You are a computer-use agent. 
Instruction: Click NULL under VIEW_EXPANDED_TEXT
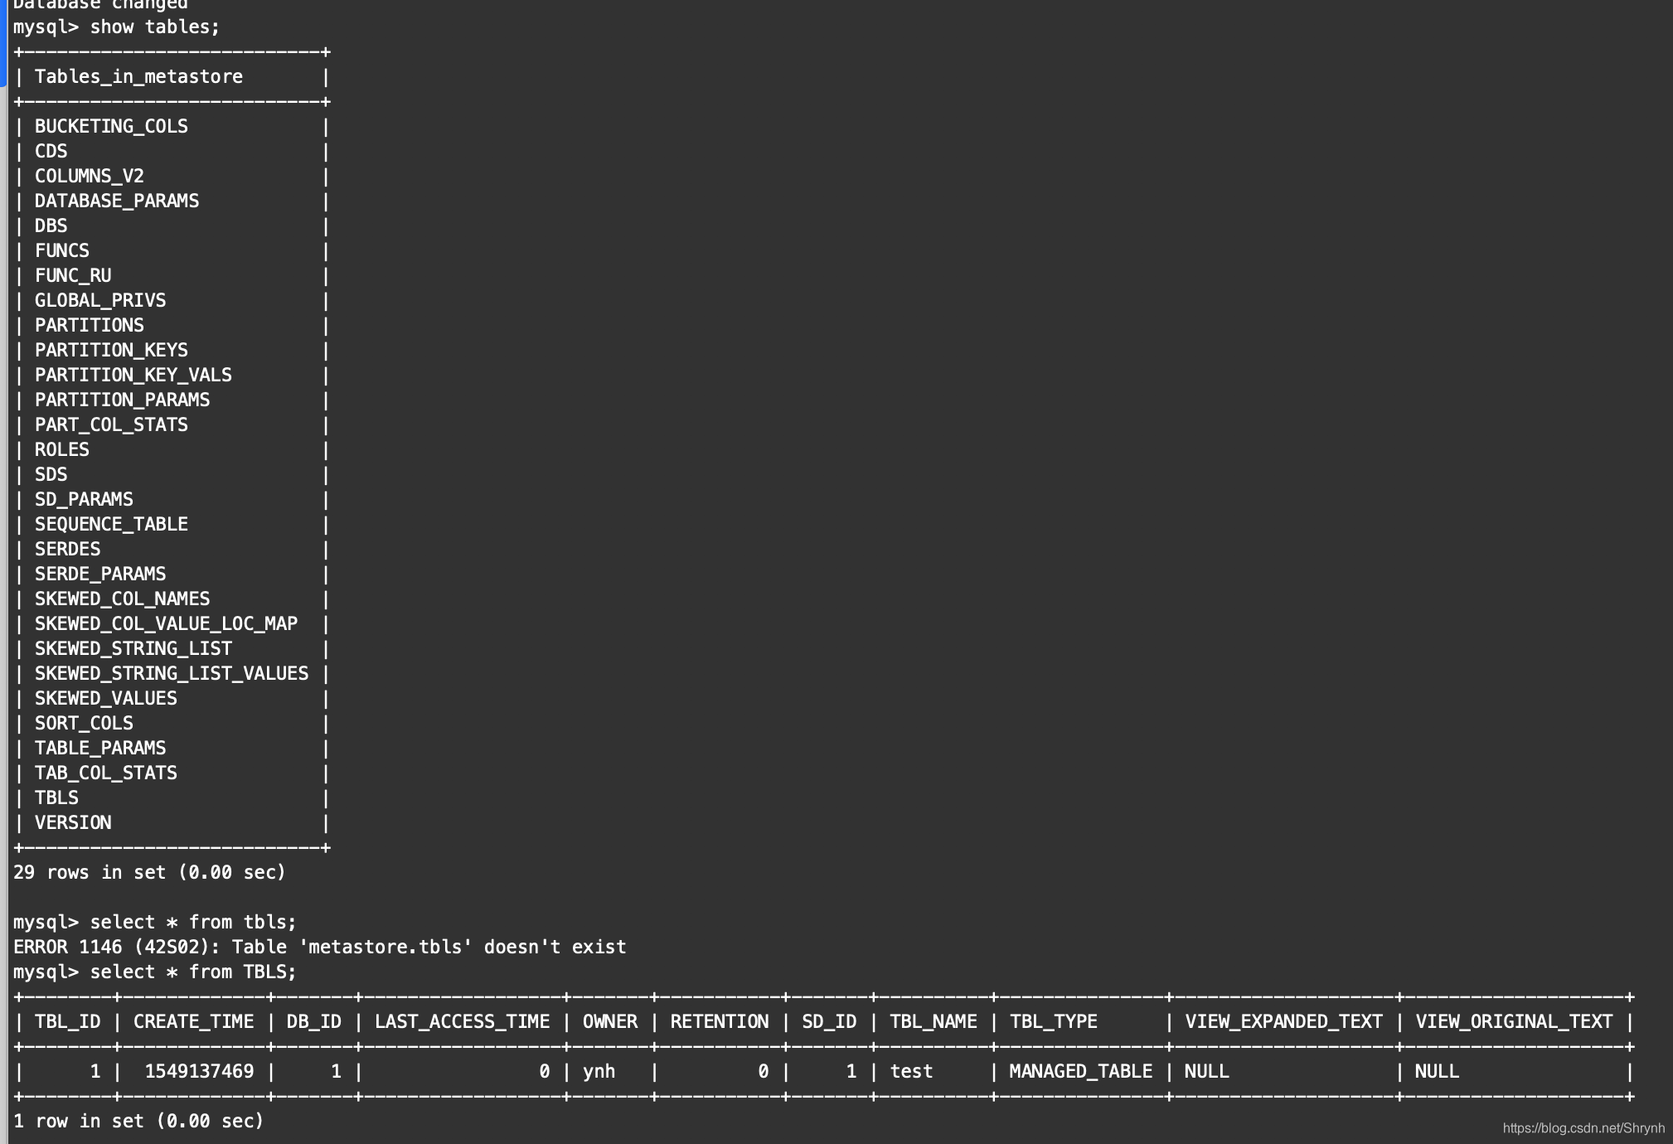(x=1206, y=1071)
